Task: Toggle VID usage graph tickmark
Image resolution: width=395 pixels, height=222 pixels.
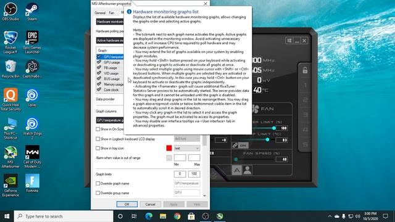Action: pyautogui.click(x=99, y=73)
